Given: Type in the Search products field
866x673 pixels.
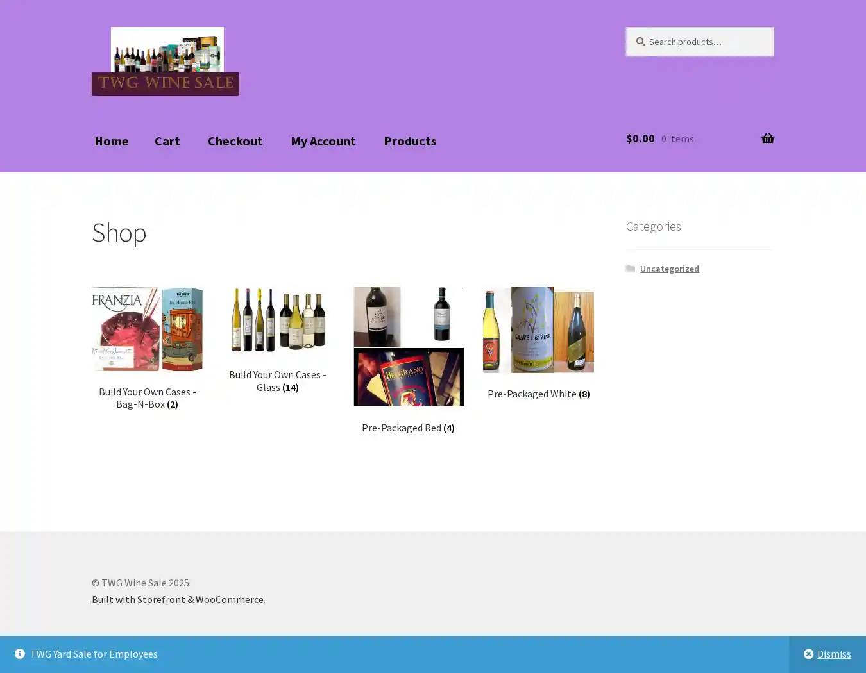Looking at the screenshot, I should click(x=706, y=42).
